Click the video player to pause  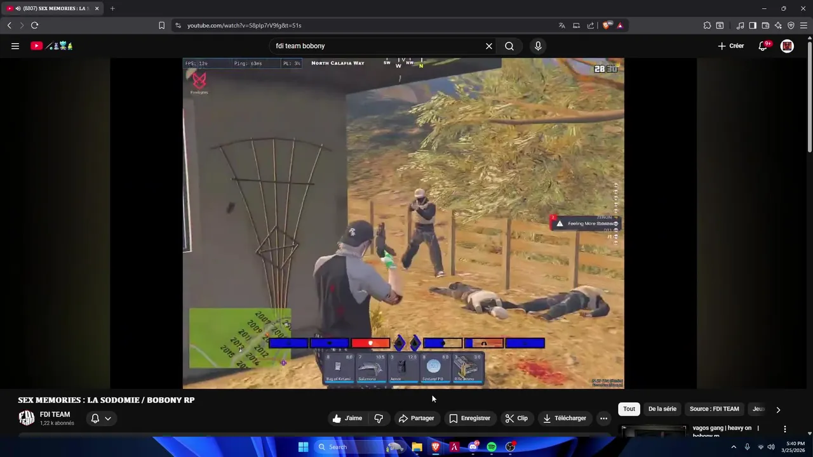point(403,223)
